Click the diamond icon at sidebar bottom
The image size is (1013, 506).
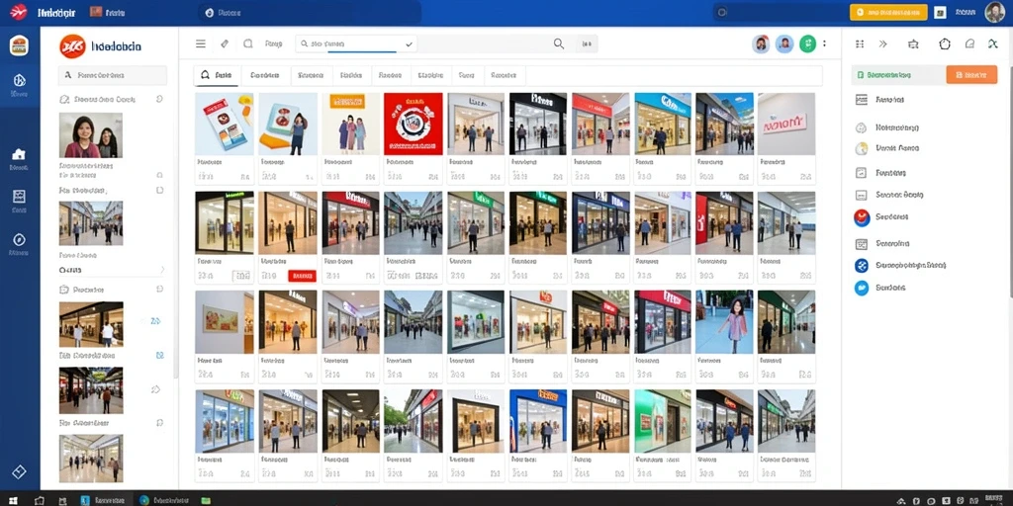point(19,471)
